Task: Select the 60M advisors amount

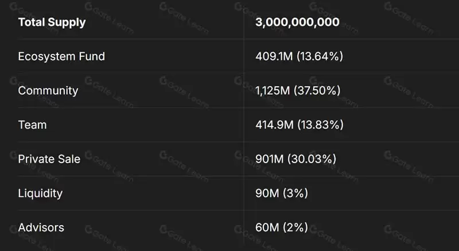Action: point(267,227)
